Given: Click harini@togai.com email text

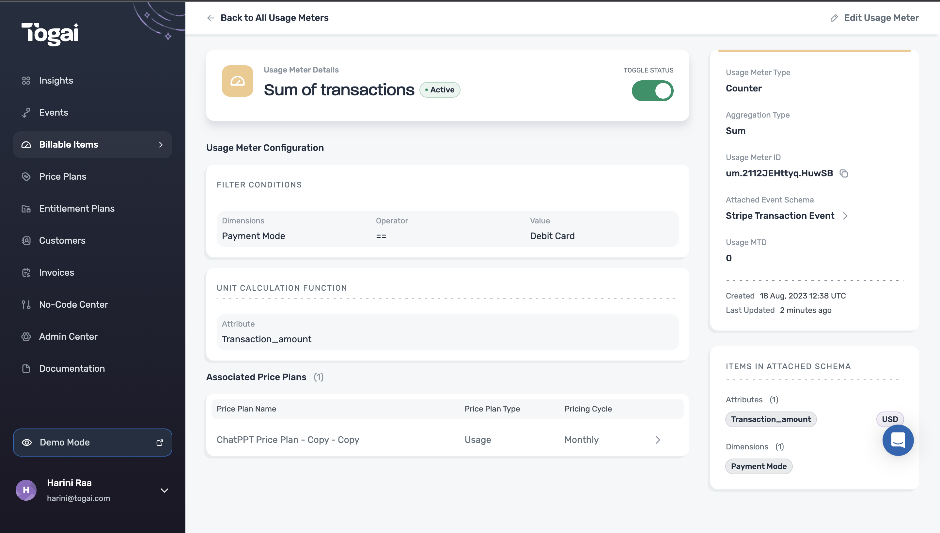Looking at the screenshot, I should [78, 499].
